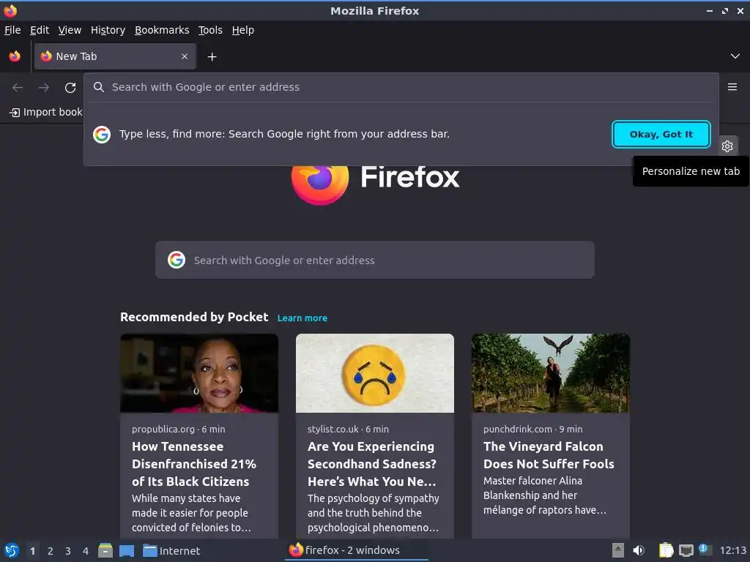Image resolution: width=750 pixels, height=562 pixels.
Task: Open the Help menu
Action: pos(243,30)
